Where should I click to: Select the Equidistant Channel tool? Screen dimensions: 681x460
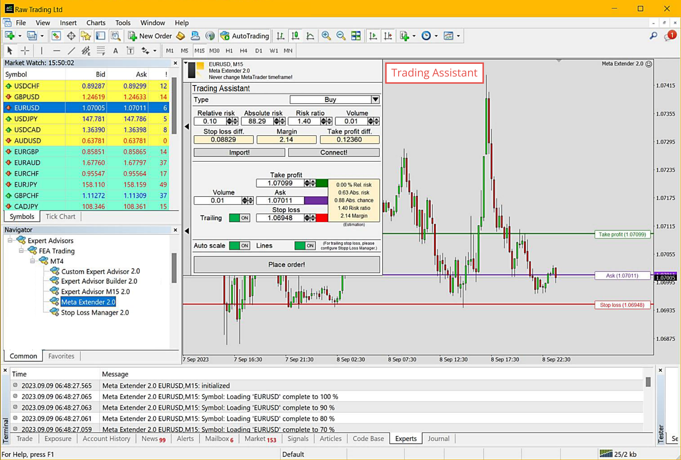click(x=86, y=51)
